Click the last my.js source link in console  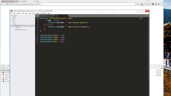[158, 75]
